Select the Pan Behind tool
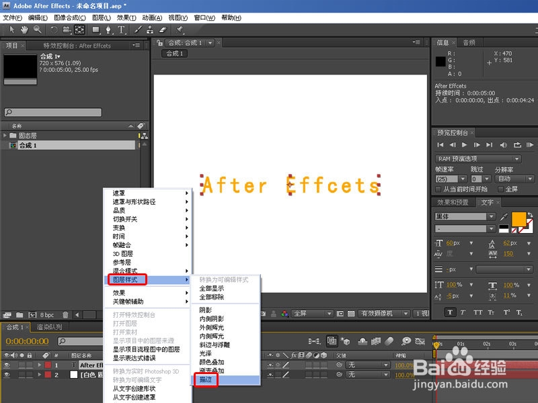The image size is (538, 403). point(79,30)
